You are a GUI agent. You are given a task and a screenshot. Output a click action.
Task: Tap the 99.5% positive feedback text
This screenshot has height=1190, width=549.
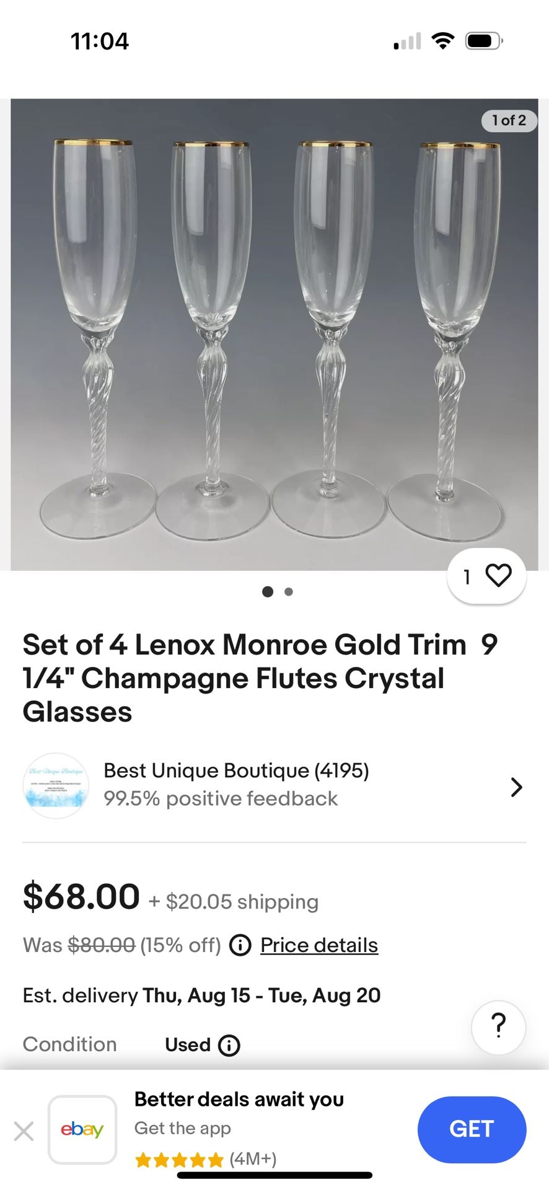(x=221, y=799)
